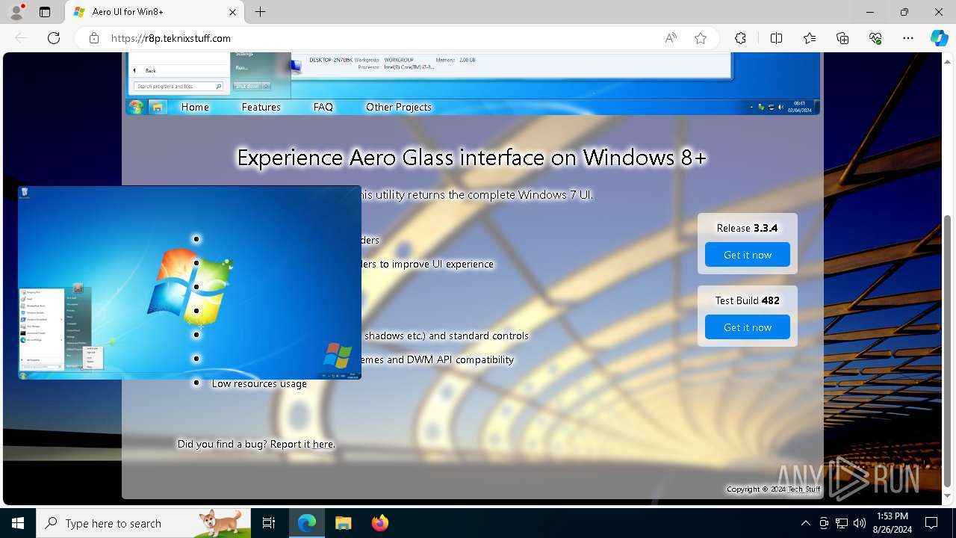Open Task View on taskbar
956x538 pixels.
[x=269, y=523]
